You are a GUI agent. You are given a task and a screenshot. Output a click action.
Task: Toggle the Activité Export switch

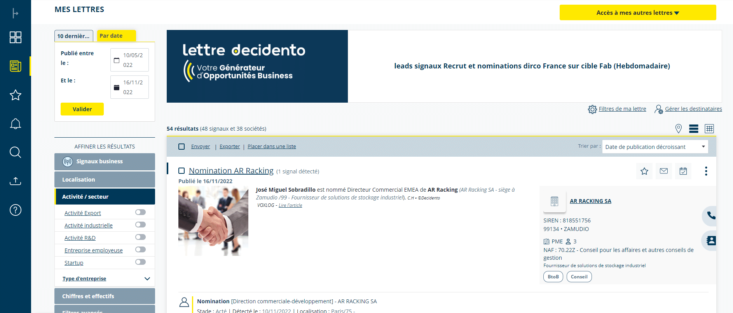tap(140, 212)
